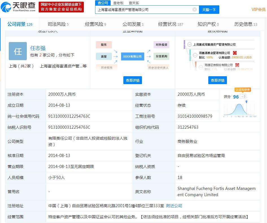The image size is (267, 223).
Task: Click the 营业期限 value 2014-08-13至无固定期限
Action: tap(71, 167)
